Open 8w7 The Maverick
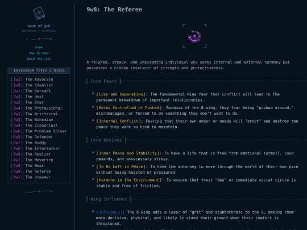This screenshot has width=307, height=230. coord(32,160)
